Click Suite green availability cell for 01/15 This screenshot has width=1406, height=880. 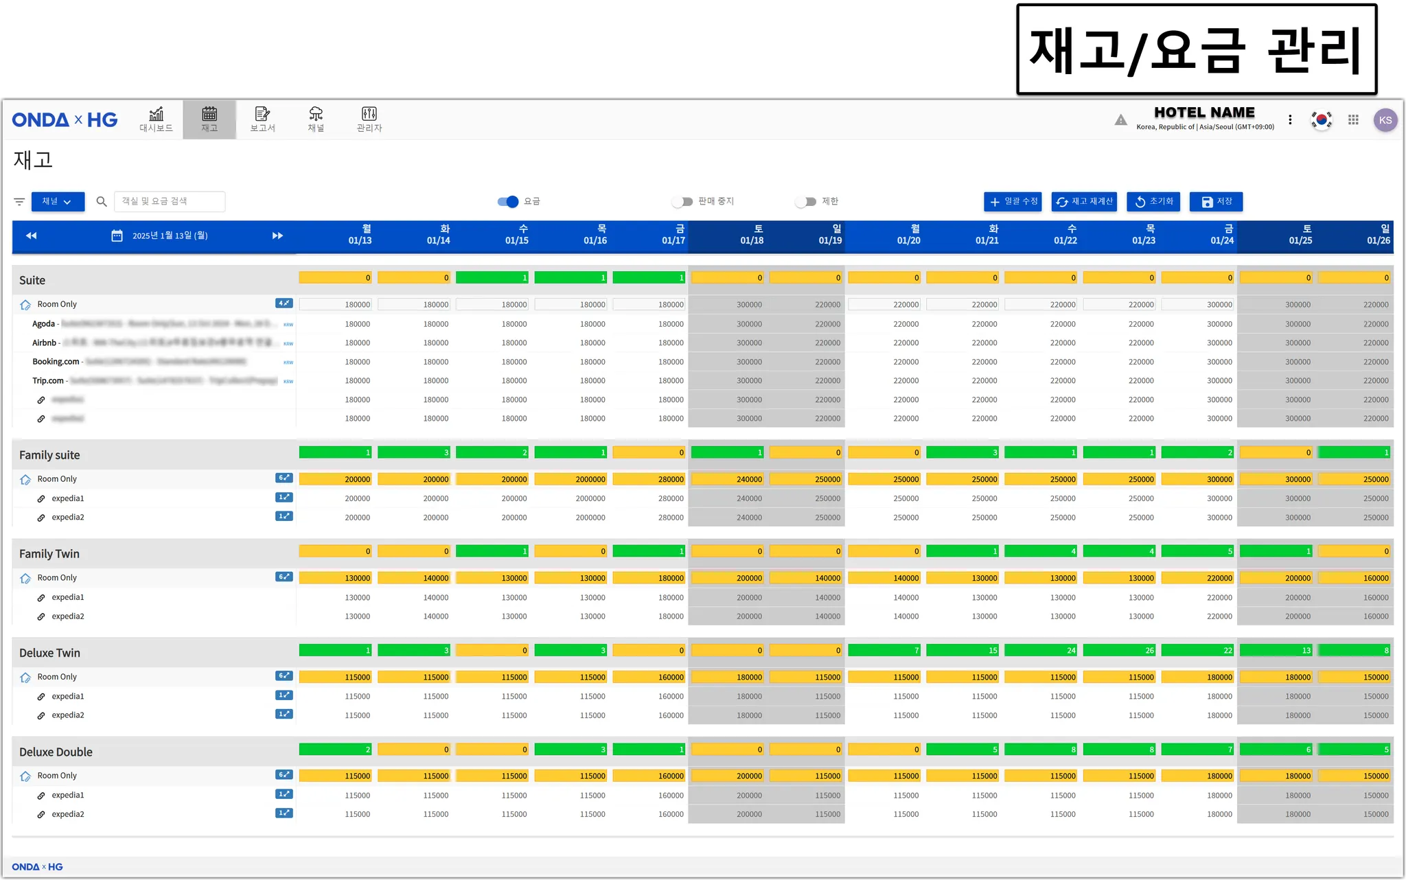point(492,278)
